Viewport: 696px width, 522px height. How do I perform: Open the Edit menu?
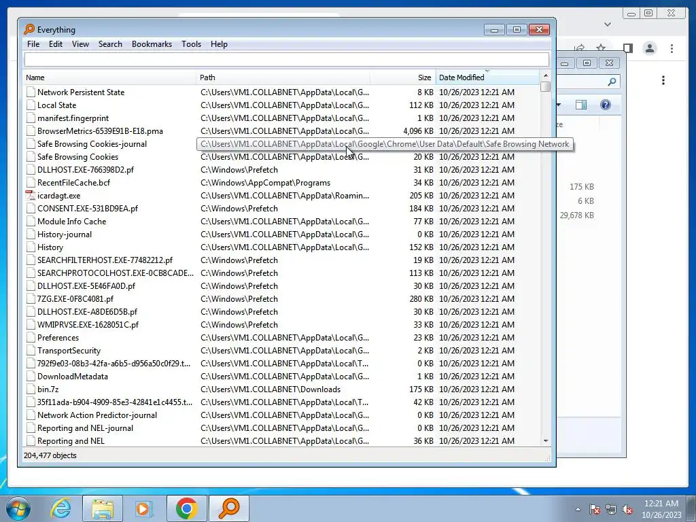pyautogui.click(x=56, y=44)
